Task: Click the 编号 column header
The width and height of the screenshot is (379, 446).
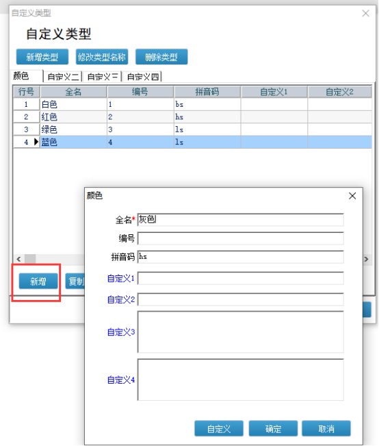Action: click(140, 92)
